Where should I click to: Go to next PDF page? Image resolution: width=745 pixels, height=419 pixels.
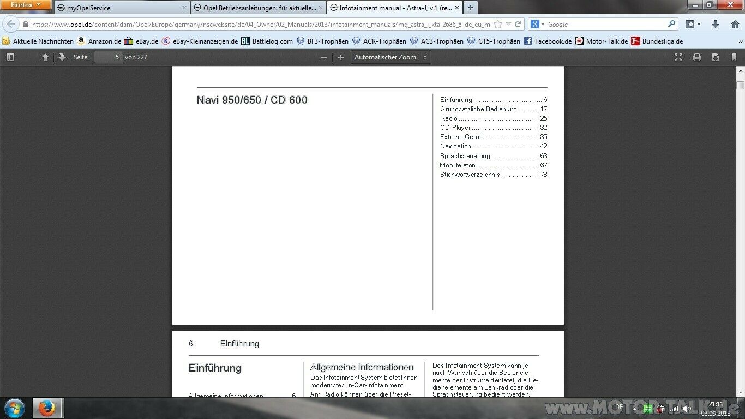[x=62, y=57]
